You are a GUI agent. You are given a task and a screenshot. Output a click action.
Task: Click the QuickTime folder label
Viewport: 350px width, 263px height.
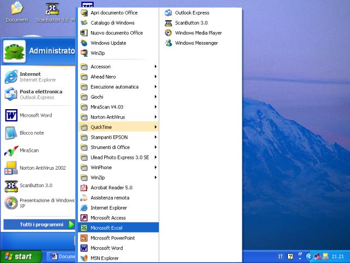coord(101,127)
